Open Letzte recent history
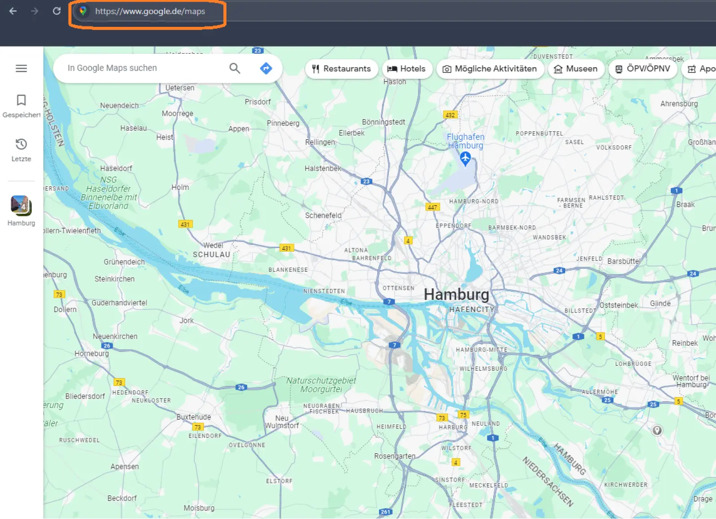 [x=21, y=150]
